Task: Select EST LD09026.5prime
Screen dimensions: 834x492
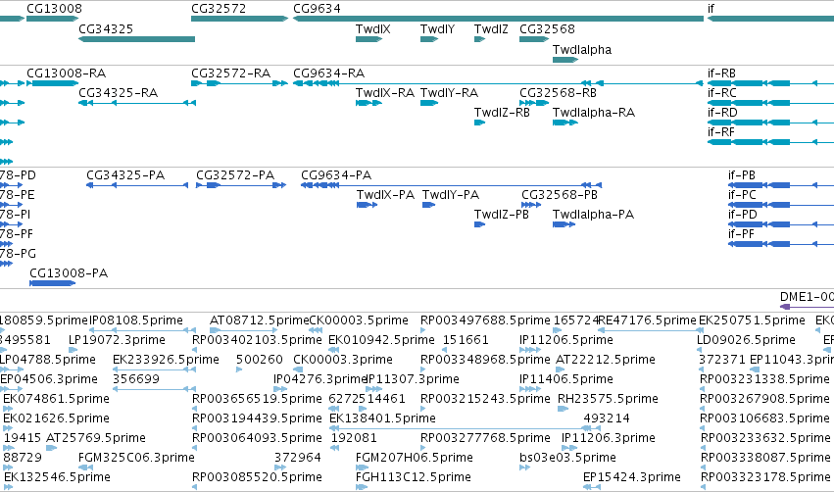Action: click(700, 350)
